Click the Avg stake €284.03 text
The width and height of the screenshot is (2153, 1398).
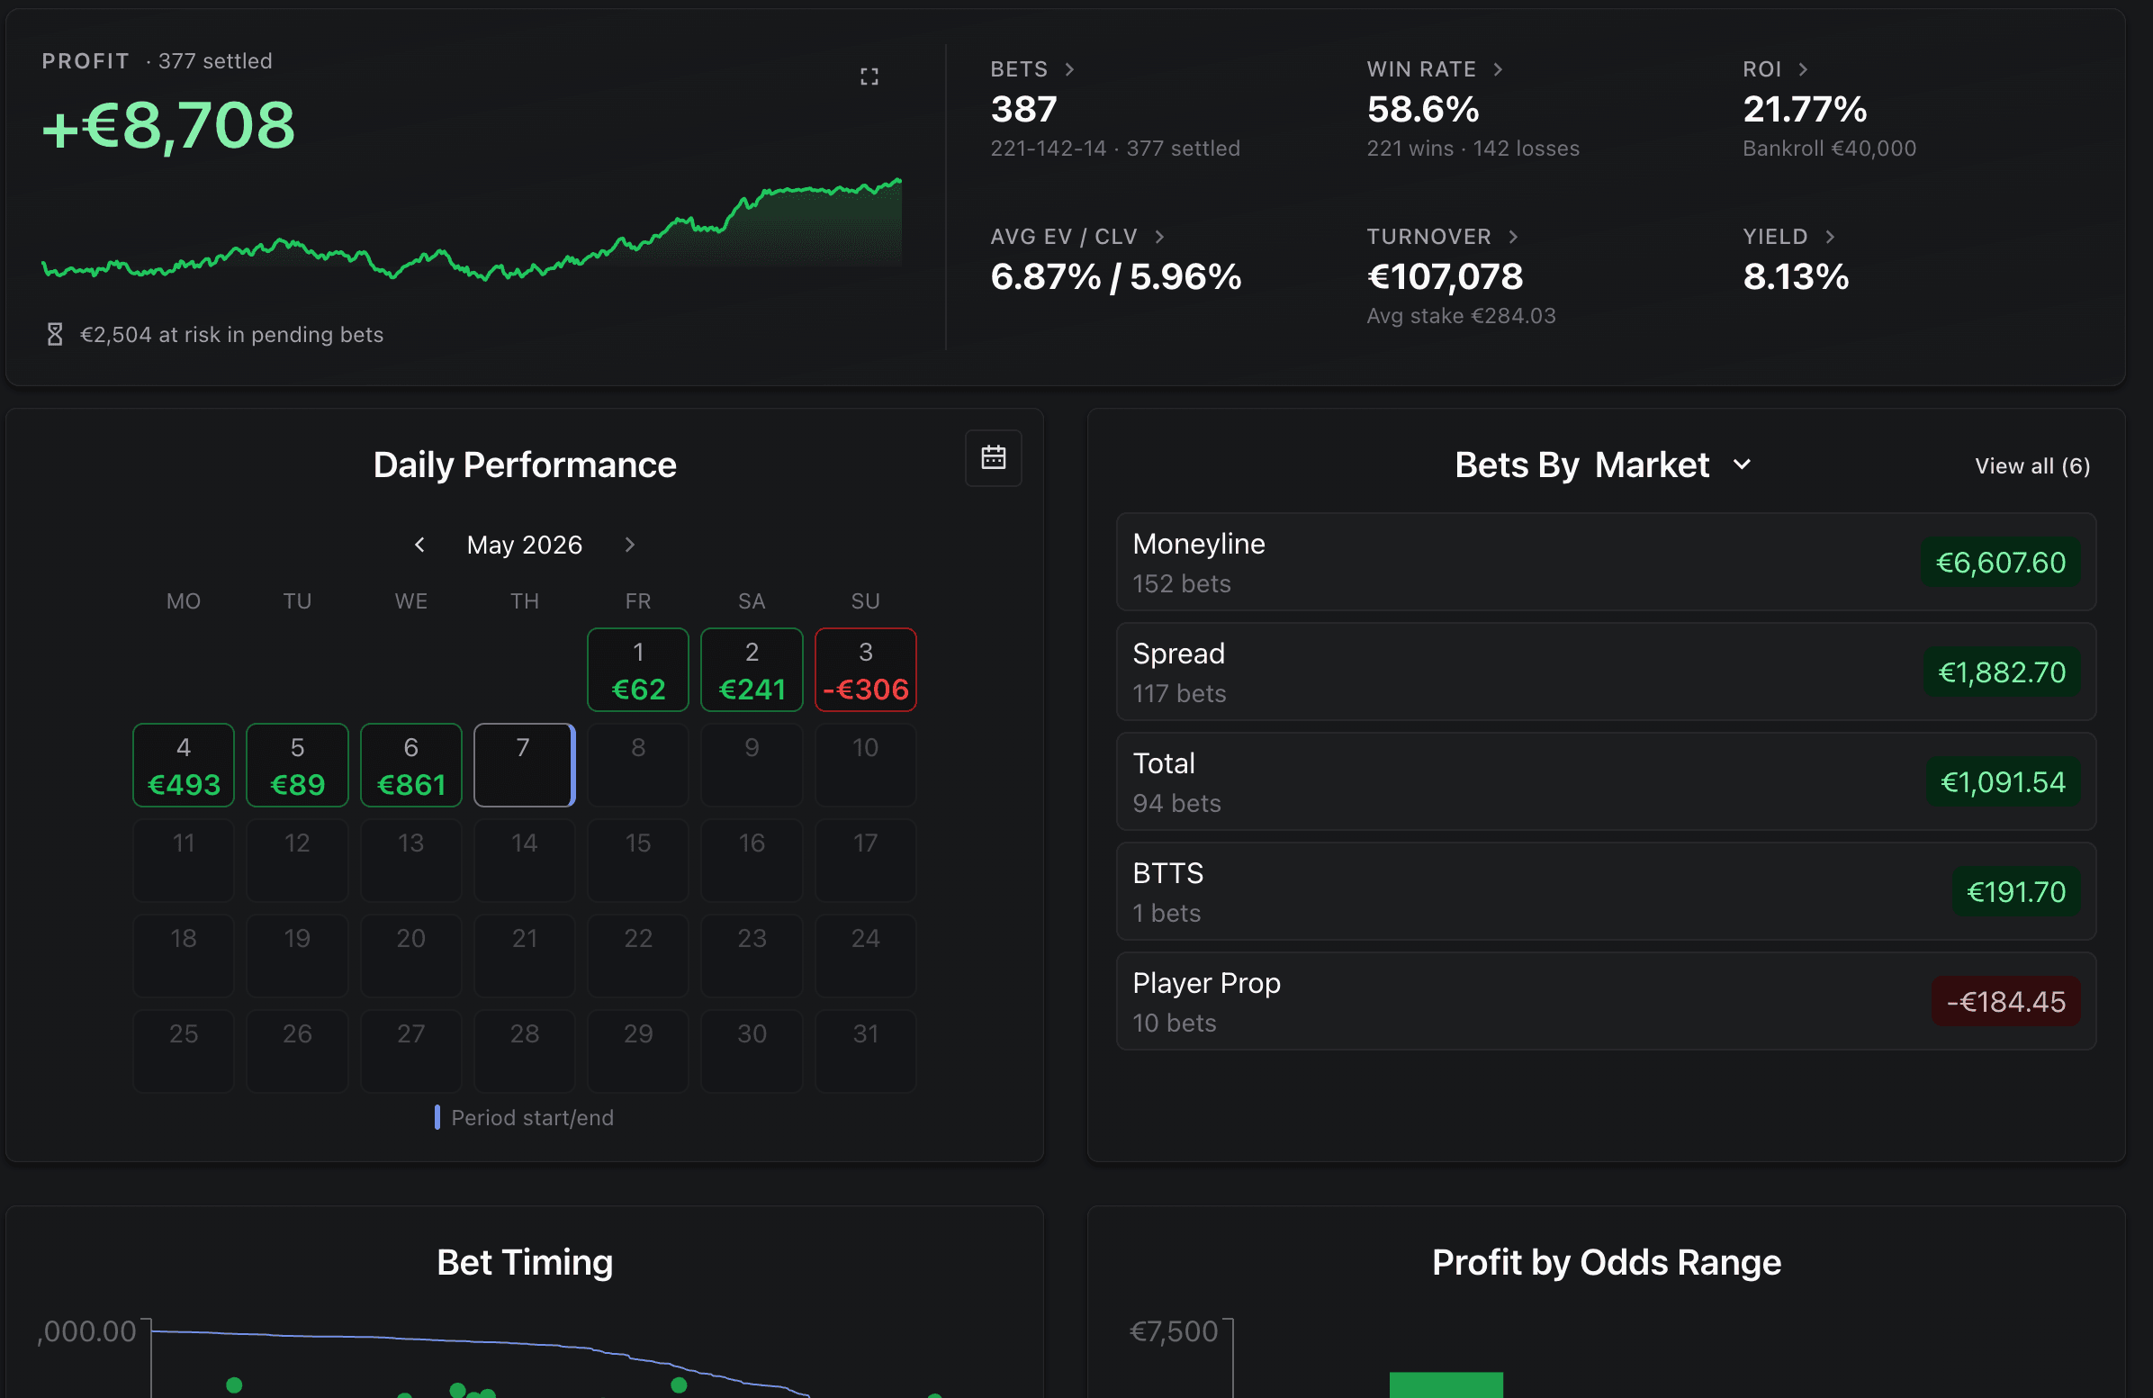pyautogui.click(x=1461, y=316)
